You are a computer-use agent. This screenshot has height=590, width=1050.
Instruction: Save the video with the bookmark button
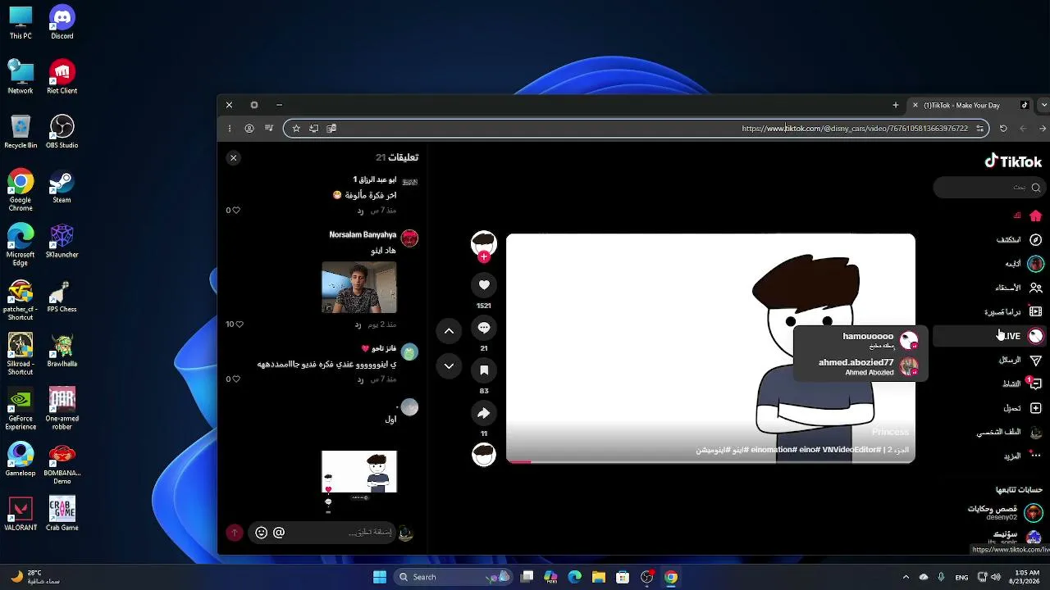[x=484, y=370]
